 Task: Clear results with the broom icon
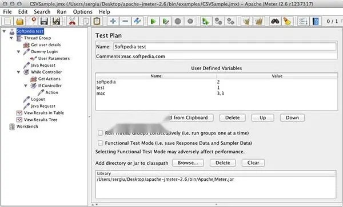(x=287, y=21)
